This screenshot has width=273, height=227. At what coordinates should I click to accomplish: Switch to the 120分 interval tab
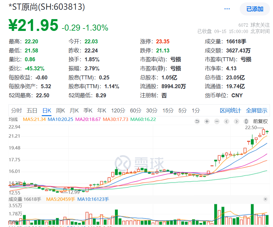coord(118,111)
